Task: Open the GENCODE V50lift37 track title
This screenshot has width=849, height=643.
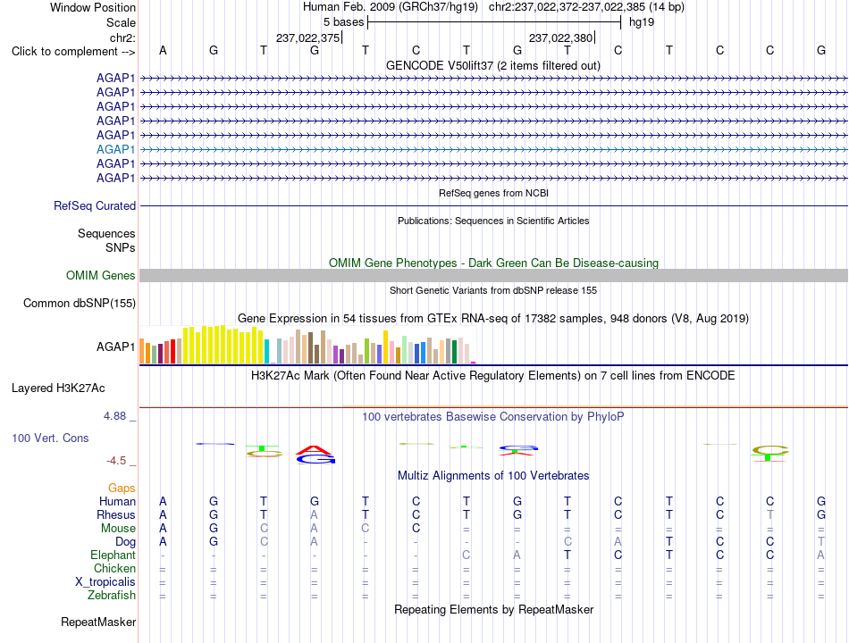Action: [x=493, y=66]
